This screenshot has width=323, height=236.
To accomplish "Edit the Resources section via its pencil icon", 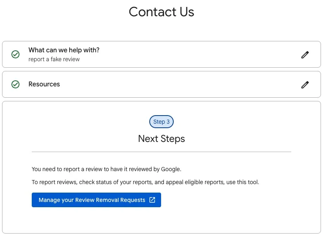I will pyautogui.click(x=305, y=85).
